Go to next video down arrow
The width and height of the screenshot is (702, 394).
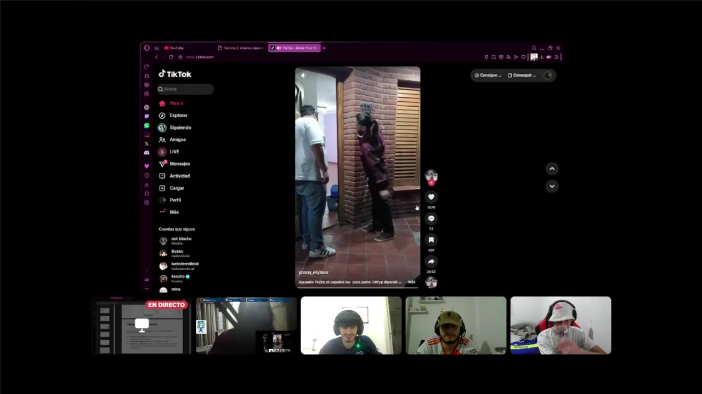(552, 186)
